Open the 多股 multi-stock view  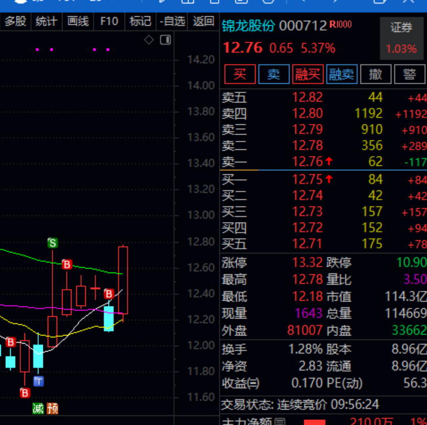(x=15, y=21)
